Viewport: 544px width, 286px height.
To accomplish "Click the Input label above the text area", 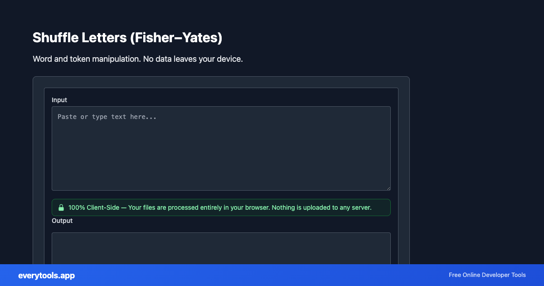I will [x=59, y=100].
